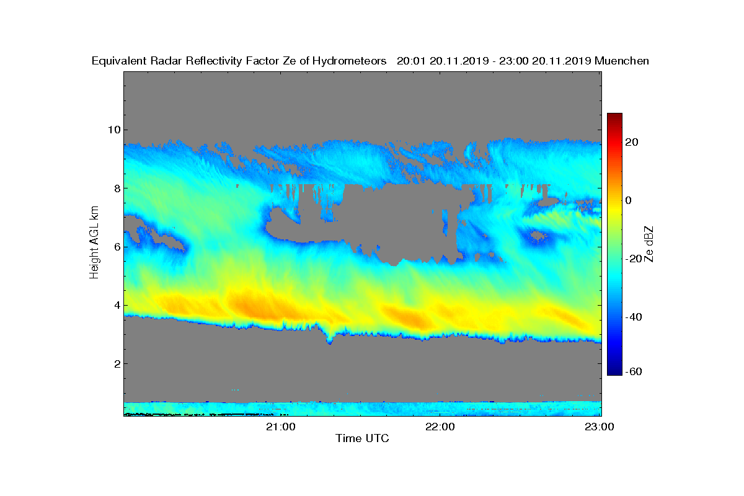Click the 21:00 time axis tick label

point(281,427)
